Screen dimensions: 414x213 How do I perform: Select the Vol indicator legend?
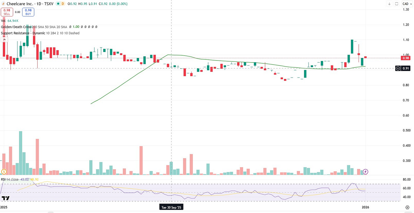tap(3, 21)
